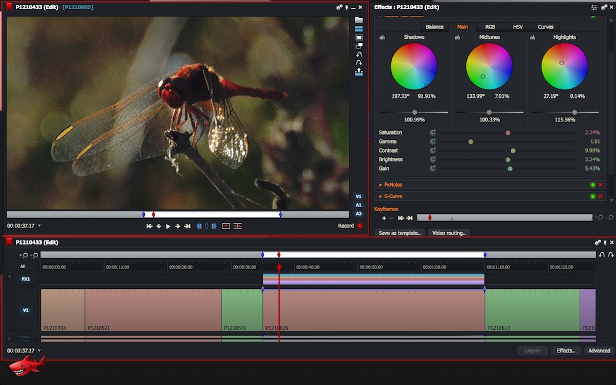The image size is (616, 385).
Task: Expand the FxNoise effect section
Action: 380,185
